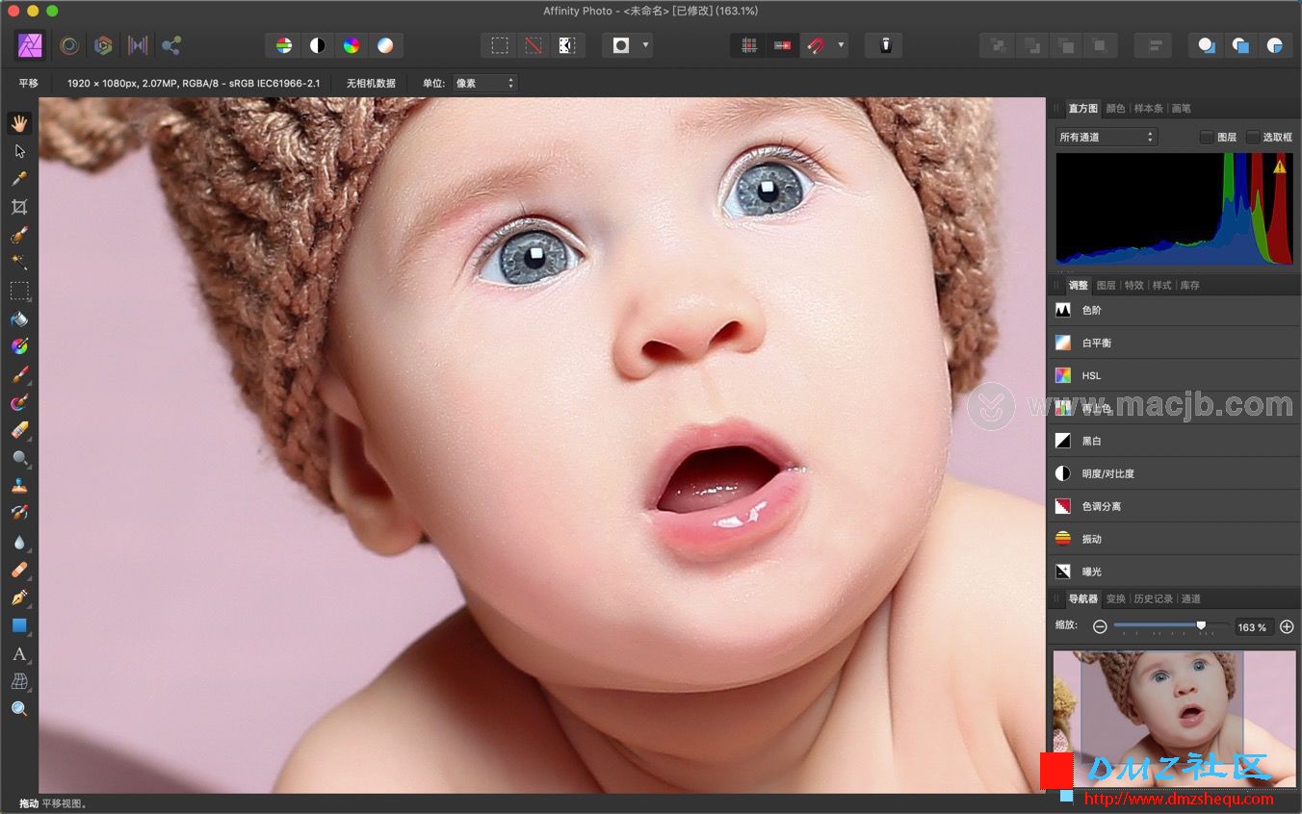The width and height of the screenshot is (1302, 814).
Task: Click the Assistant Manager toolbar icon
Action: pos(884,45)
